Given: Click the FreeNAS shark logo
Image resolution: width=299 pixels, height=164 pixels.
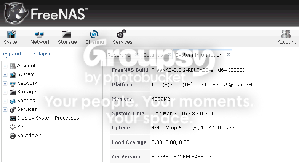Looking at the screenshot, I should 16,13.
